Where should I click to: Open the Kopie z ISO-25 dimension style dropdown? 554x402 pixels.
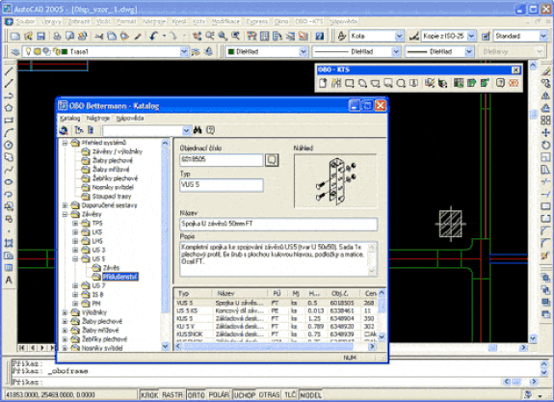[471, 36]
